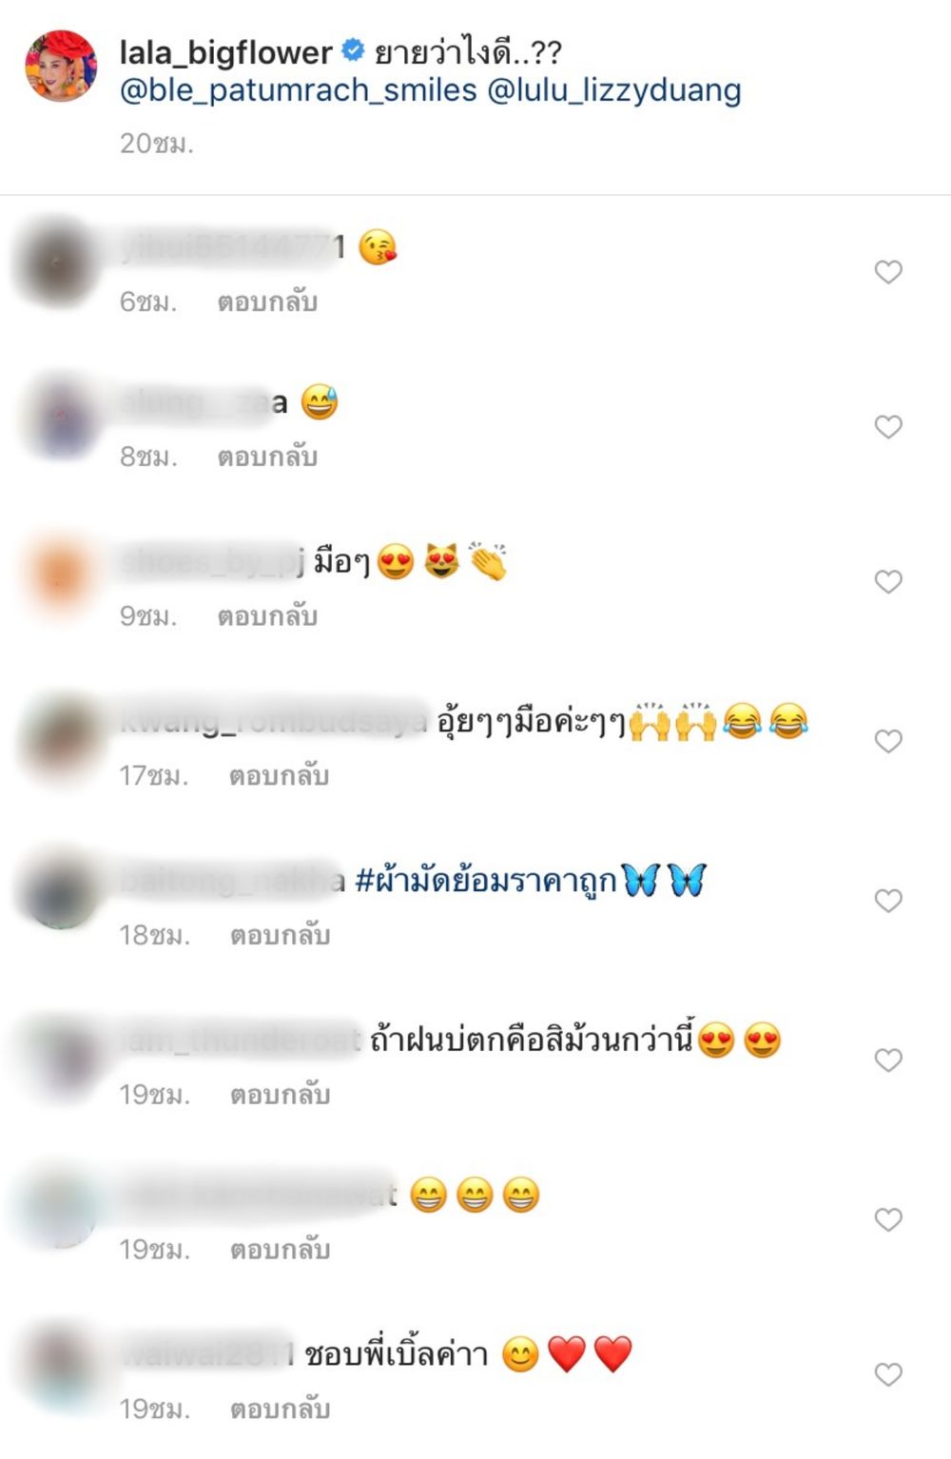The width and height of the screenshot is (951, 1459).
Task: Reply to the 6-hour-old comment
Action: click(267, 302)
